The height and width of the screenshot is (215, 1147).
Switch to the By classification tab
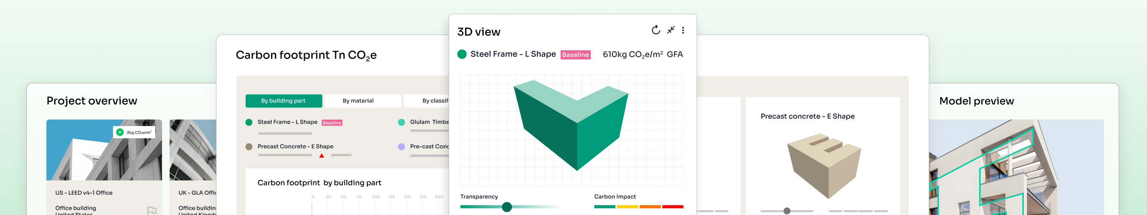426,101
